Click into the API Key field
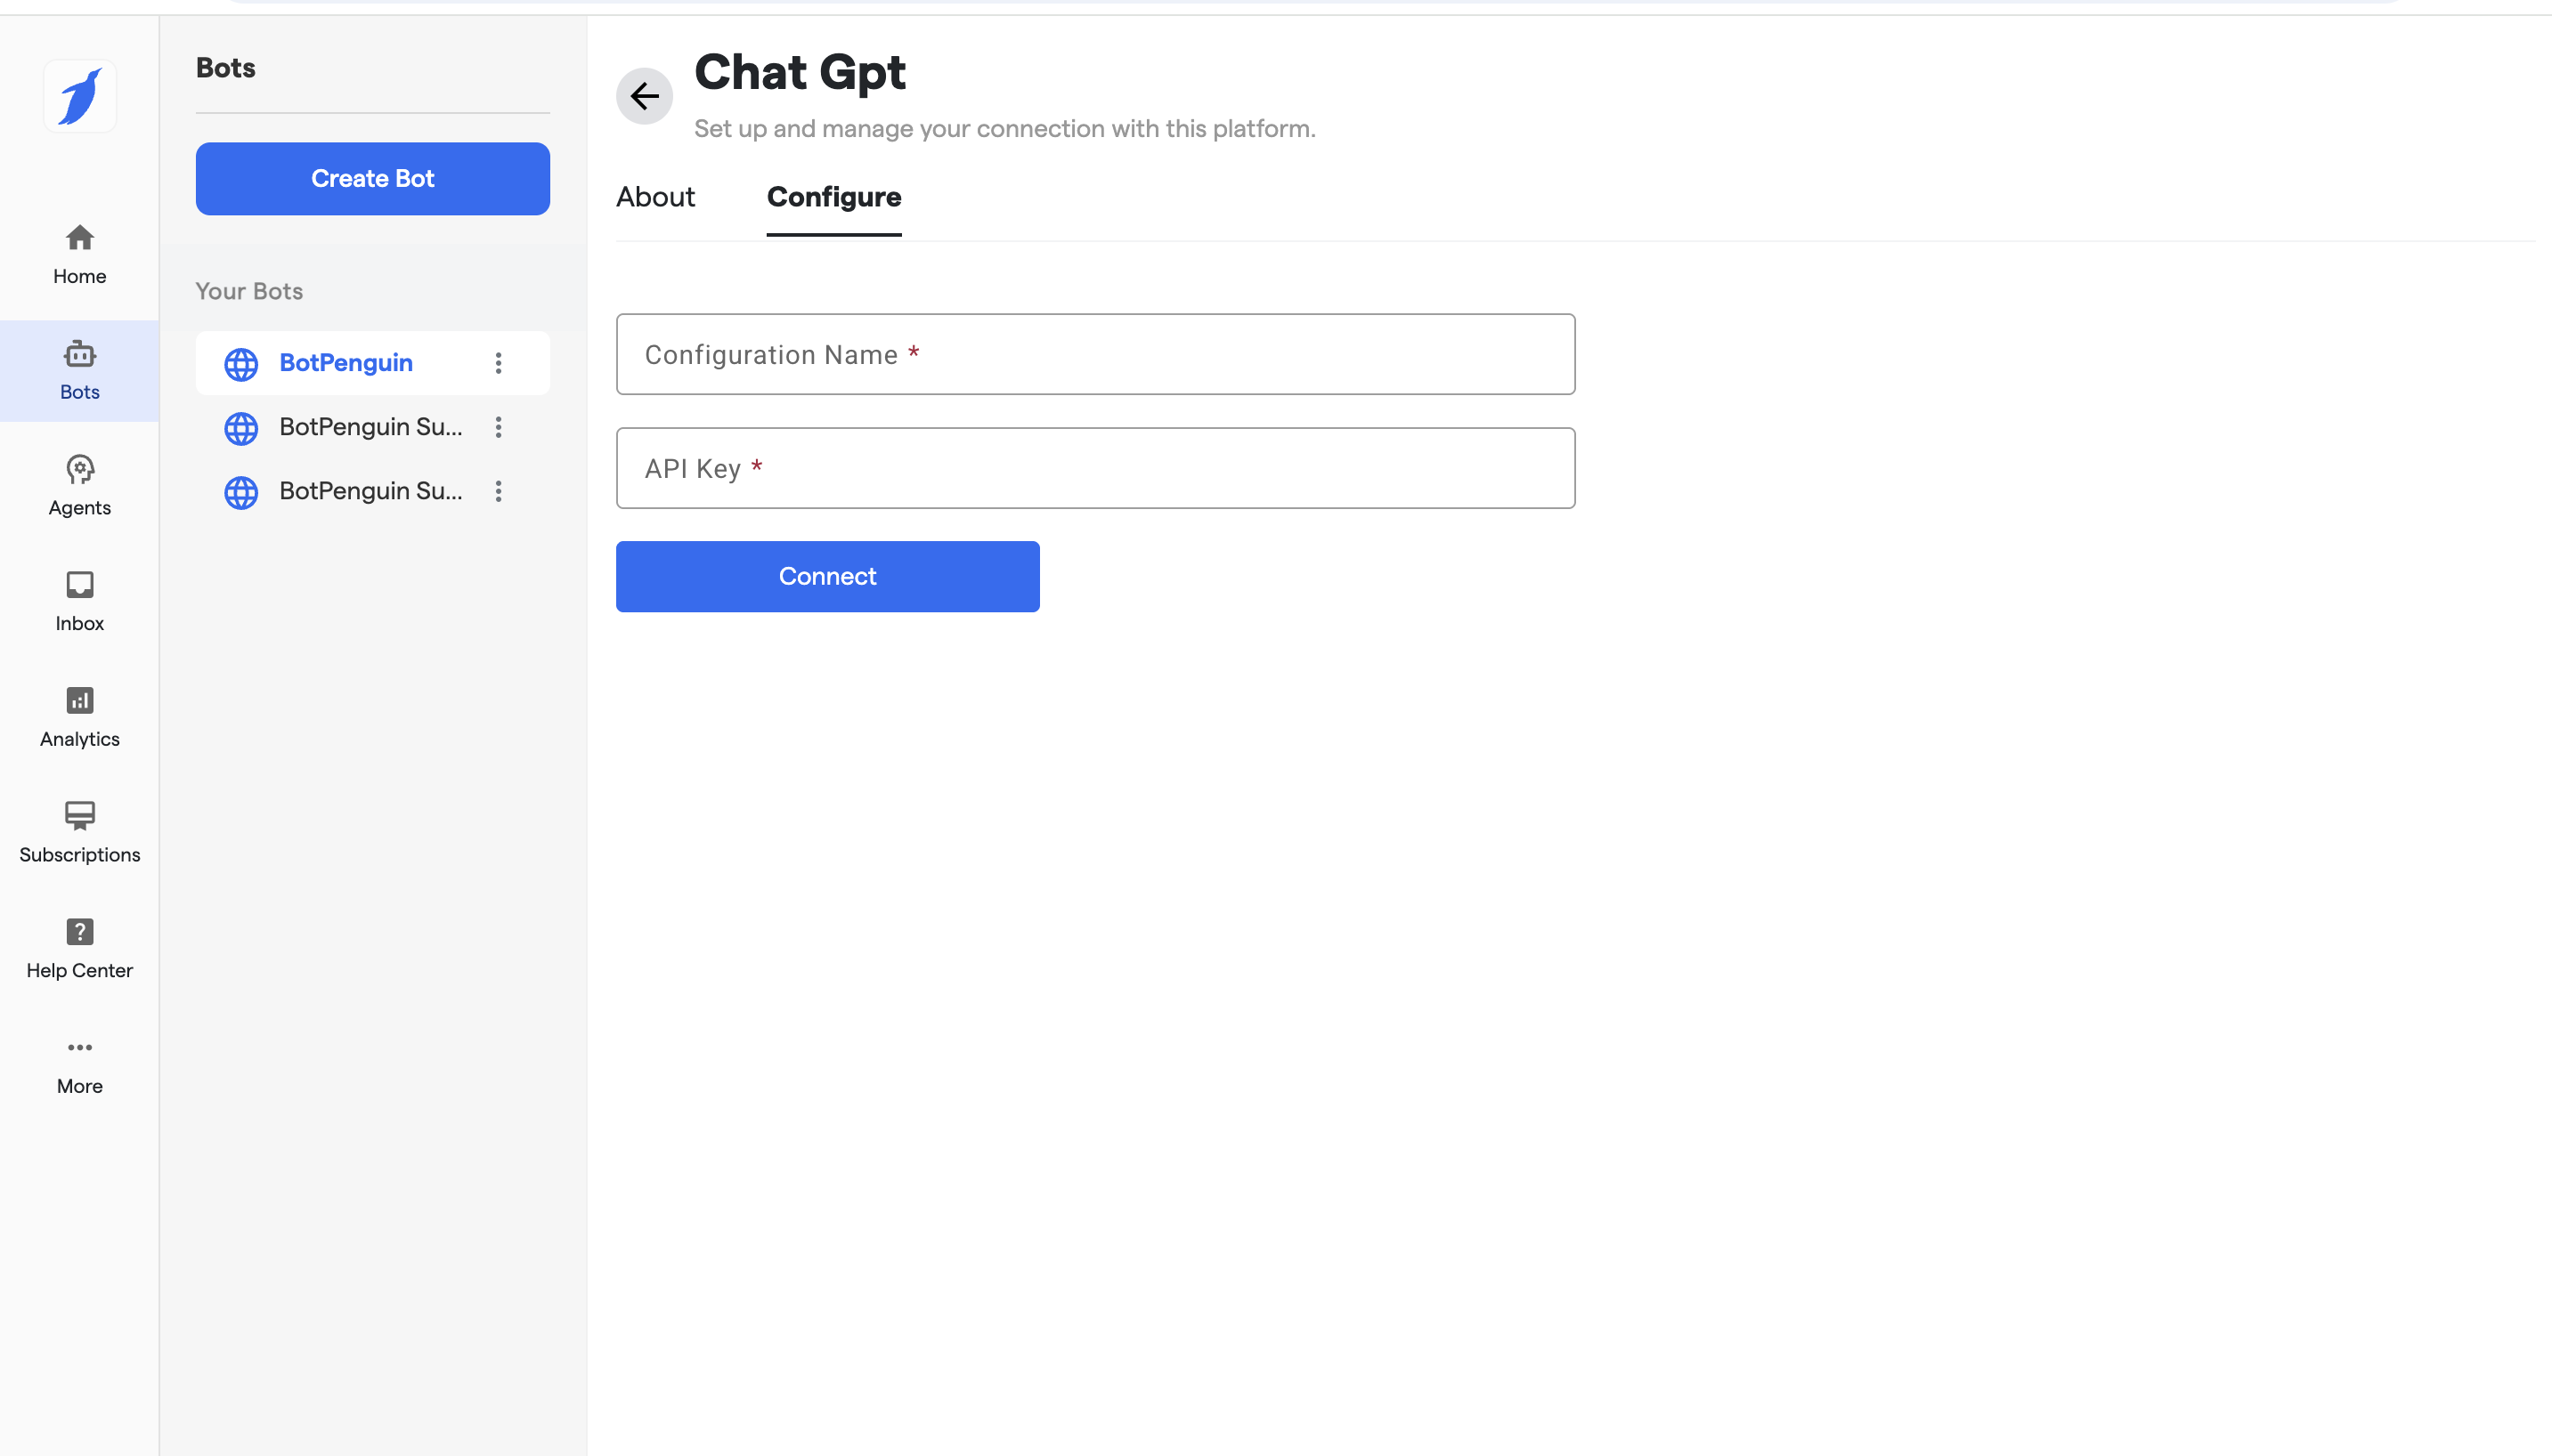Viewport: 2552px width, 1456px height. tap(1095, 469)
